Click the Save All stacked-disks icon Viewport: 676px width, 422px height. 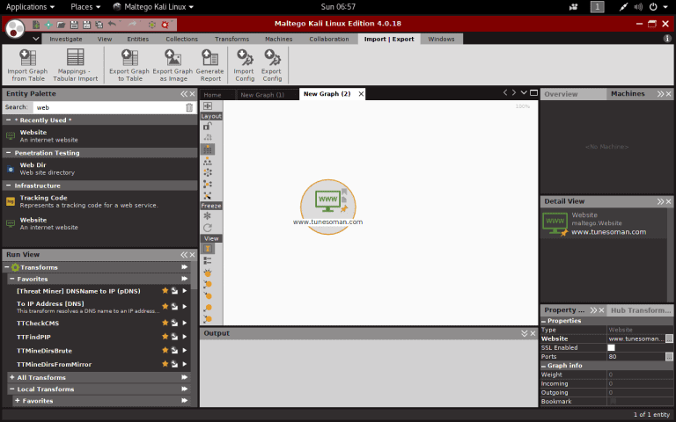(x=99, y=25)
